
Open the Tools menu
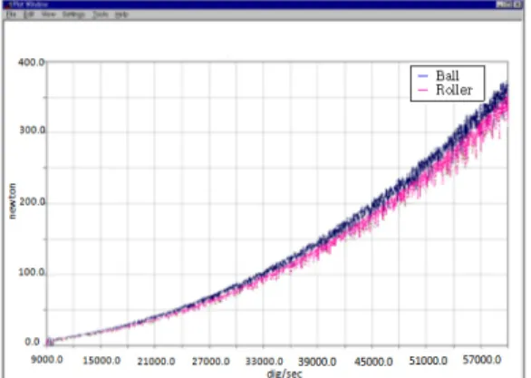click(x=101, y=15)
